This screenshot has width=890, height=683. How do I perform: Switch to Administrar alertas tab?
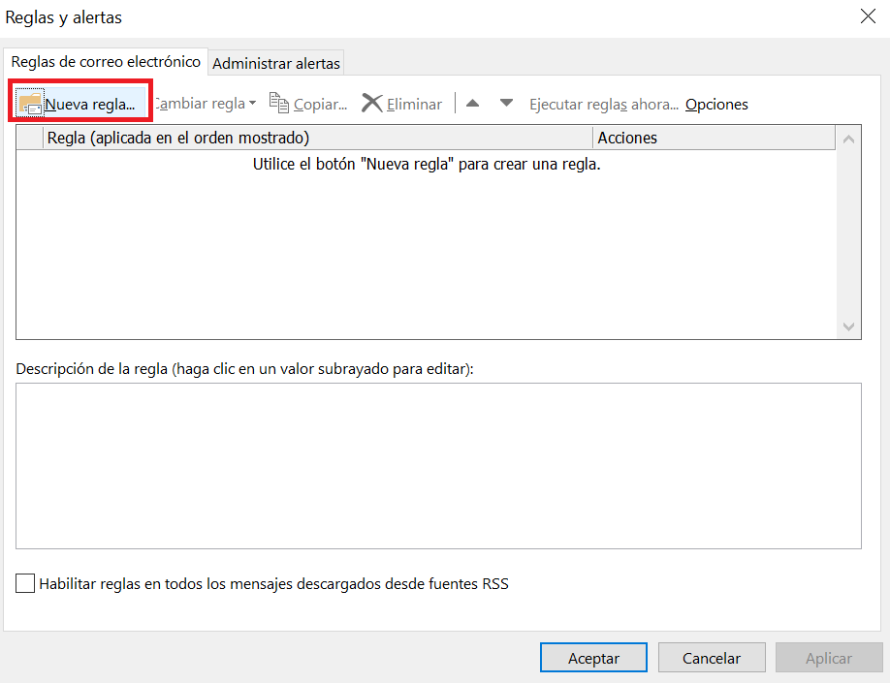276,63
